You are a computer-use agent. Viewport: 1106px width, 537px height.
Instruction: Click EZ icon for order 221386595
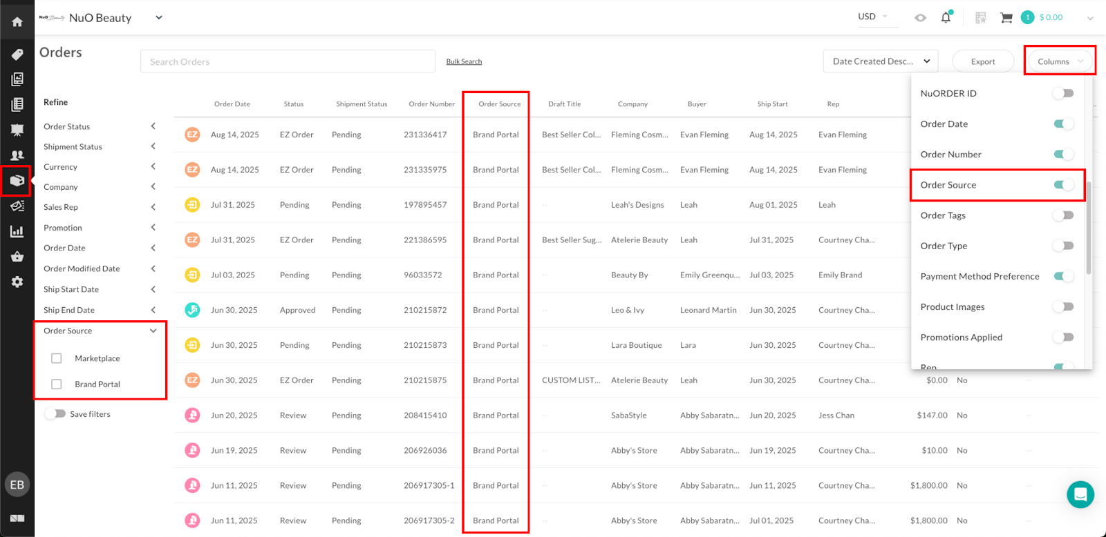coord(192,240)
